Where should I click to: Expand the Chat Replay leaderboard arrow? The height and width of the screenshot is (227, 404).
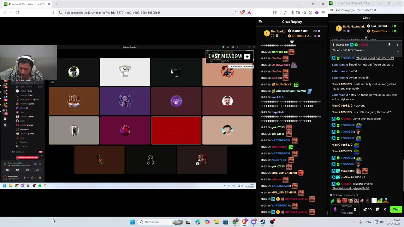[292, 42]
